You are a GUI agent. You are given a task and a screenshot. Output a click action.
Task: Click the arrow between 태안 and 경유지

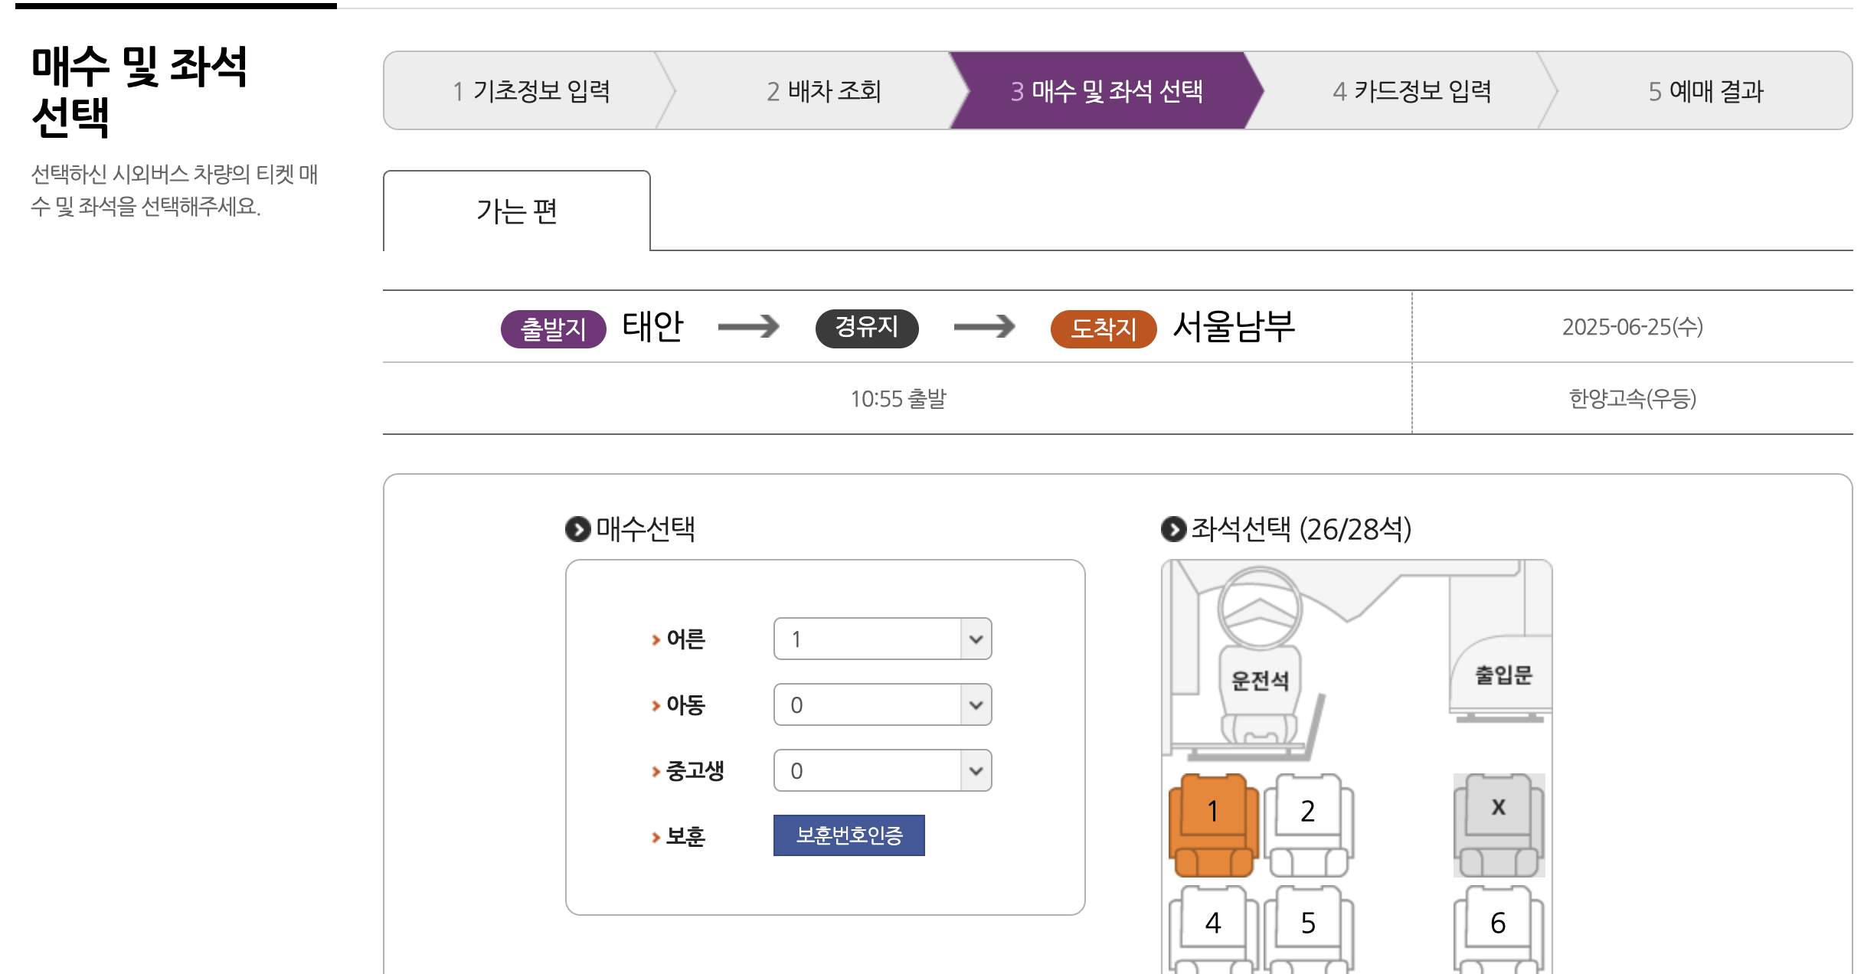click(x=747, y=326)
